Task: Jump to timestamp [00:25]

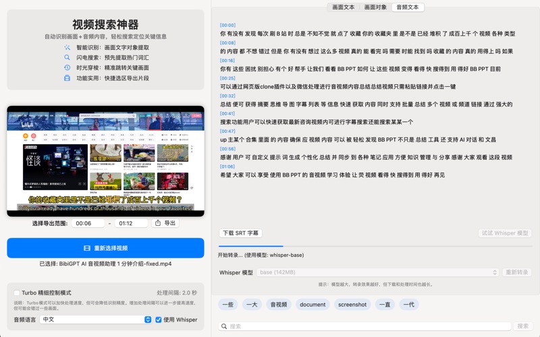Action: coord(227,78)
